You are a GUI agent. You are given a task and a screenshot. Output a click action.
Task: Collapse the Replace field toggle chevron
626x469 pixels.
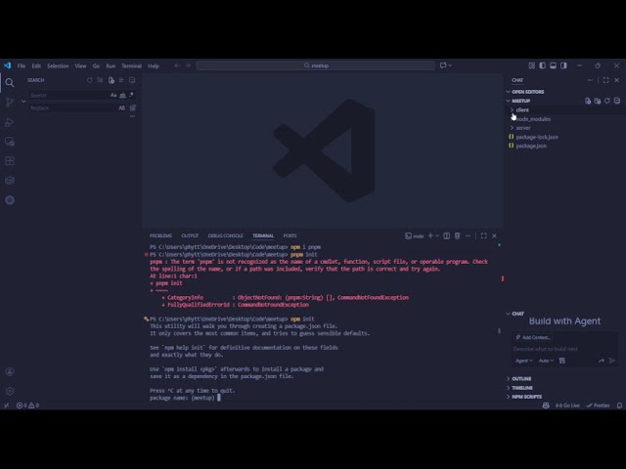23,102
